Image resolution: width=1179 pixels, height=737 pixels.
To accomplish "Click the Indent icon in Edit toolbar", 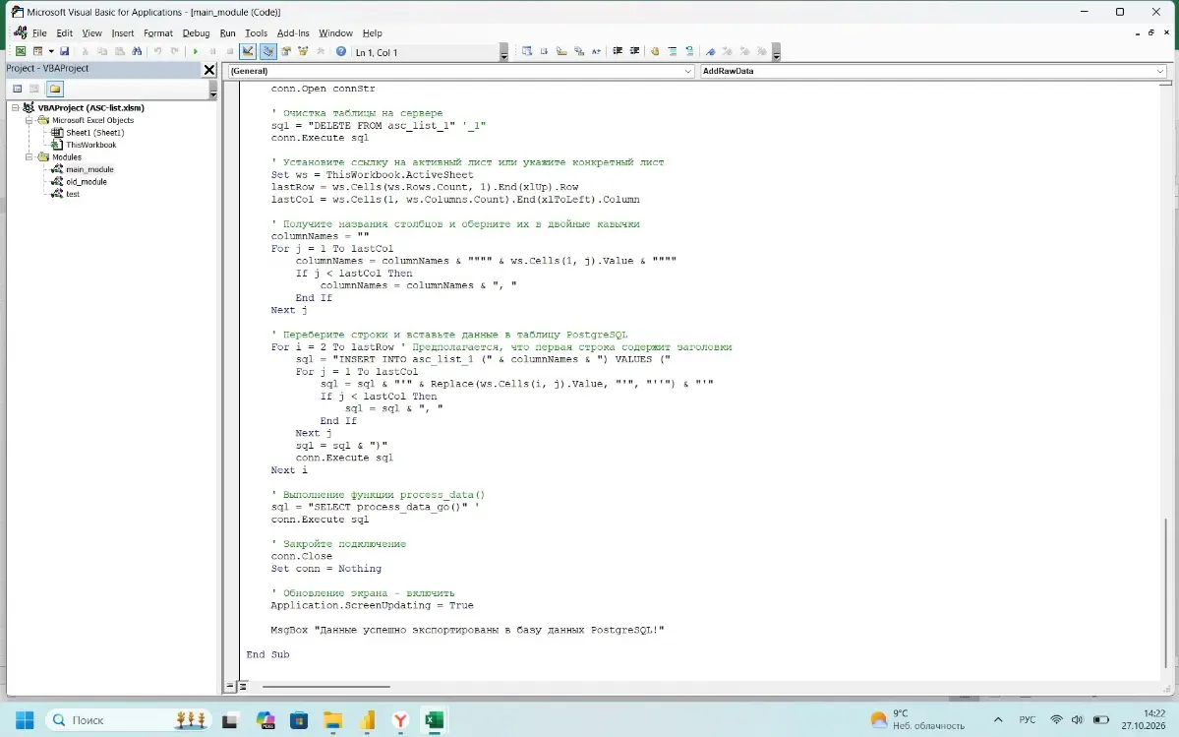I will click(618, 51).
